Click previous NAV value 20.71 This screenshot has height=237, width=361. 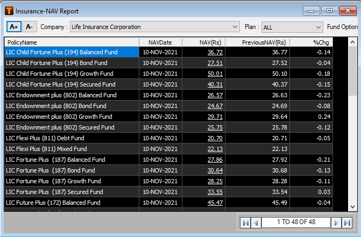280,138
